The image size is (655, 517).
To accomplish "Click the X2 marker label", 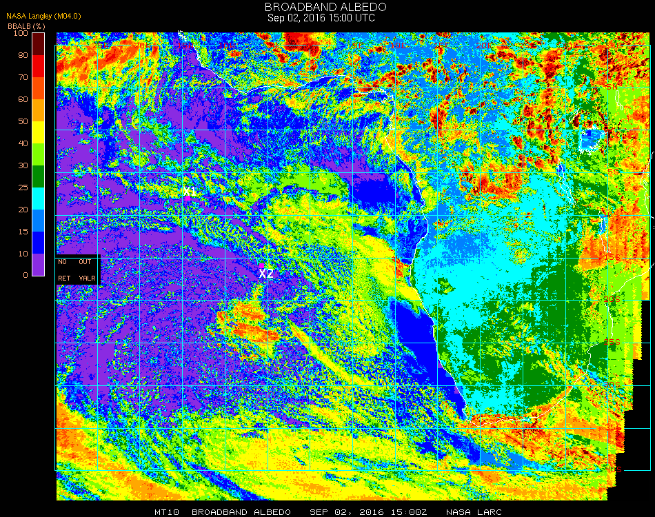I will pyautogui.click(x=266, y=274).
